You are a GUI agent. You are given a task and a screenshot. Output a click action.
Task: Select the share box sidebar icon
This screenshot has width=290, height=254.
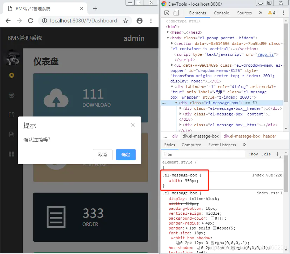[12, 115]
